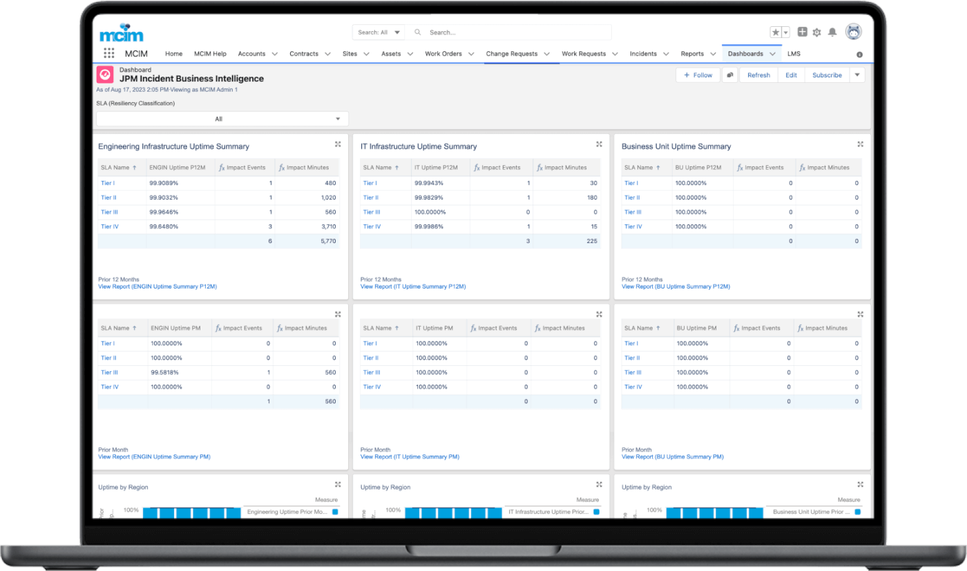Sort by SLA Name in BU Uptime P12M table

coord(642,167)
